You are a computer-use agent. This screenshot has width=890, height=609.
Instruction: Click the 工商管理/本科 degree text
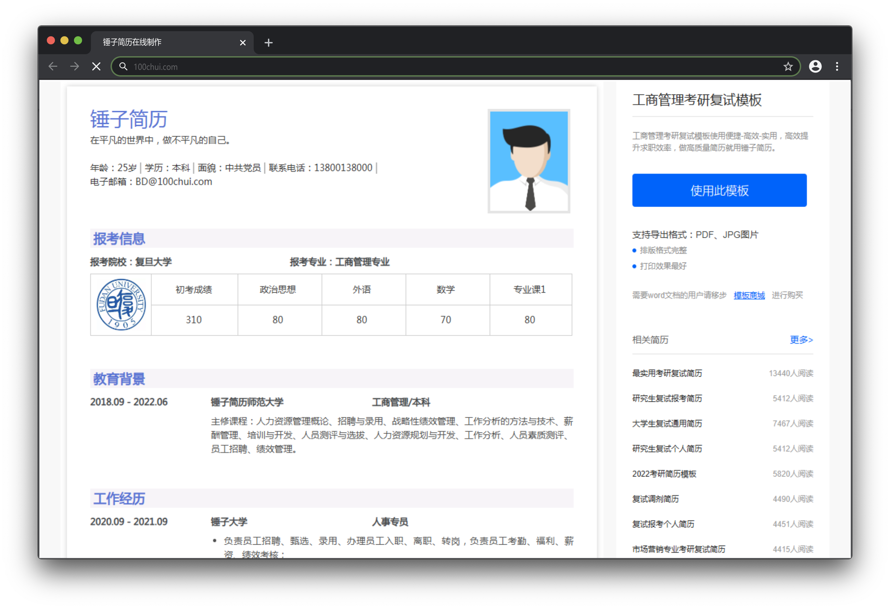click(401, 402)
